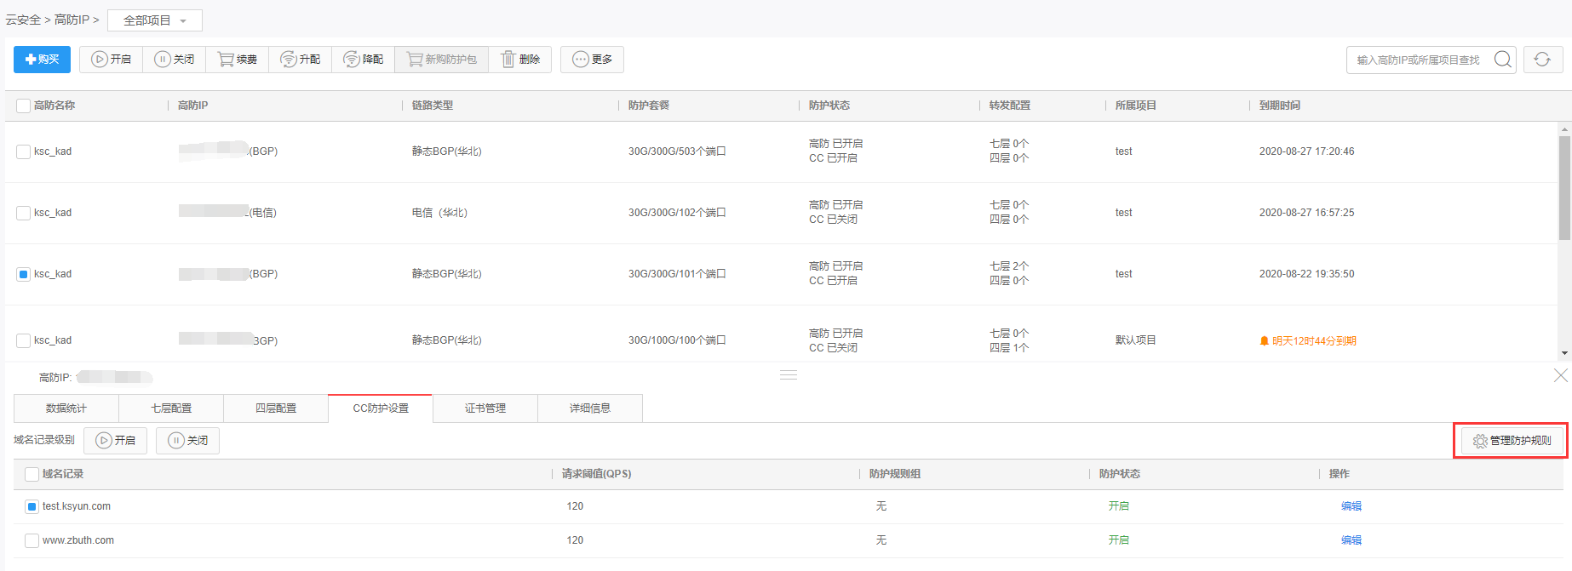
Task: Close the detail panel with X icon
Action: pos(1561,375)
